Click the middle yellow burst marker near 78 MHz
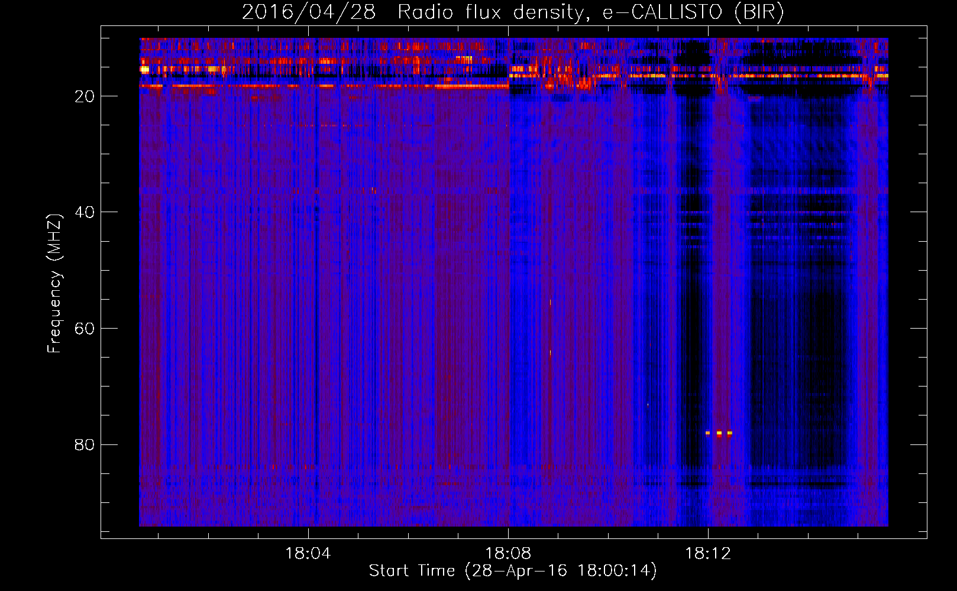The image size is (957, 591). coord(719,433)
